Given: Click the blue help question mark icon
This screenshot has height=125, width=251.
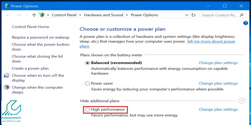Looking at the screenshot, I should click(x=245, y=23).
